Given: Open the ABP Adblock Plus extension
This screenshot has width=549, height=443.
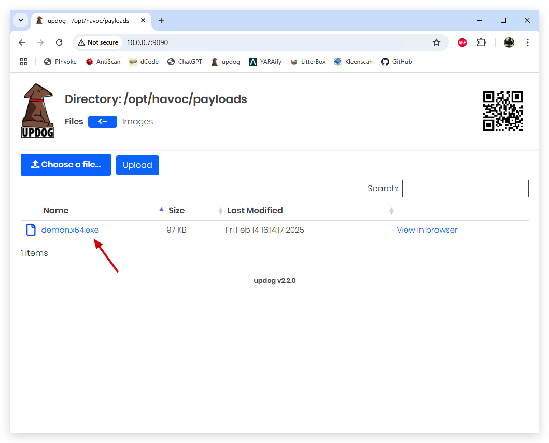Looking at the screenshot, I should click(462, 42).
